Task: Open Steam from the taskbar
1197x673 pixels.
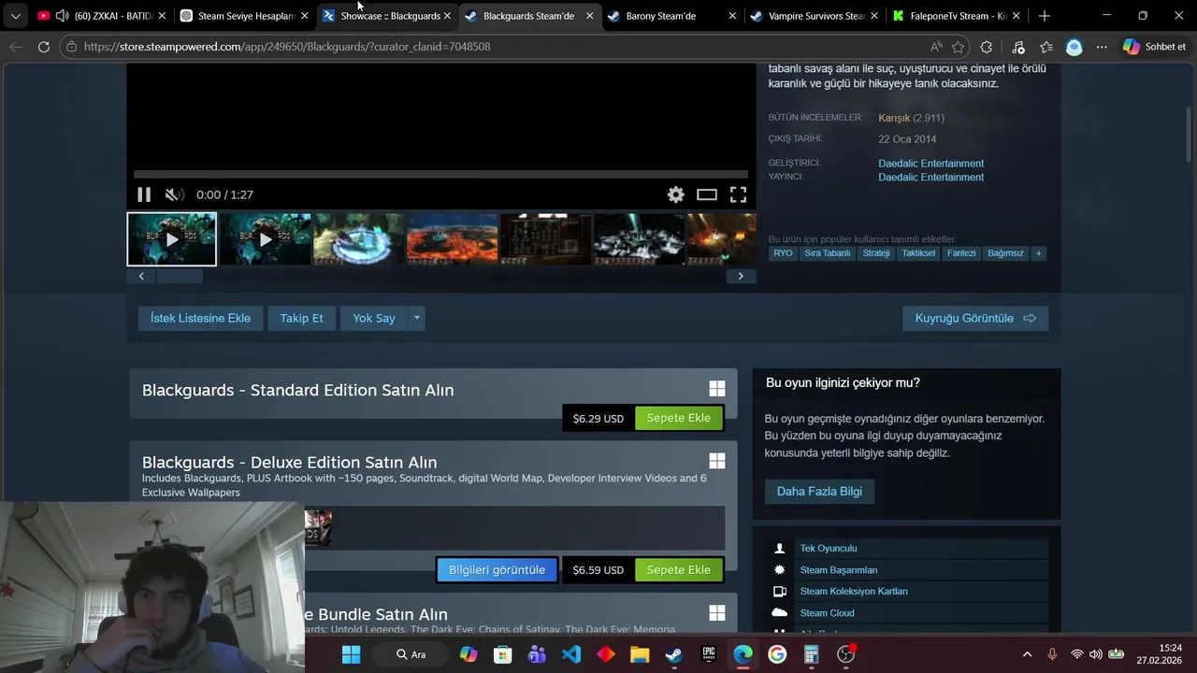Action: 673,654
